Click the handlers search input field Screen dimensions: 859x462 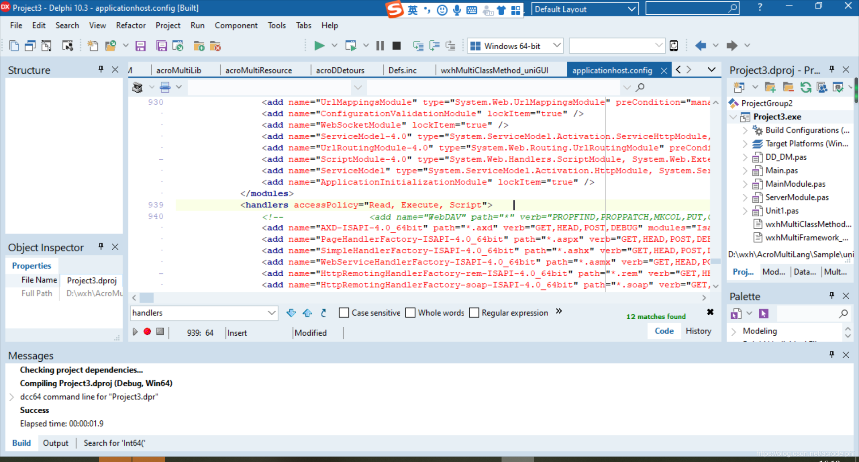click(x=197, y=312)
